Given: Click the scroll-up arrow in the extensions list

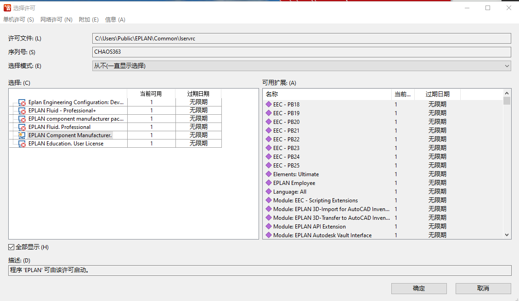Looking at the screenshot, I should click(507, 93).
